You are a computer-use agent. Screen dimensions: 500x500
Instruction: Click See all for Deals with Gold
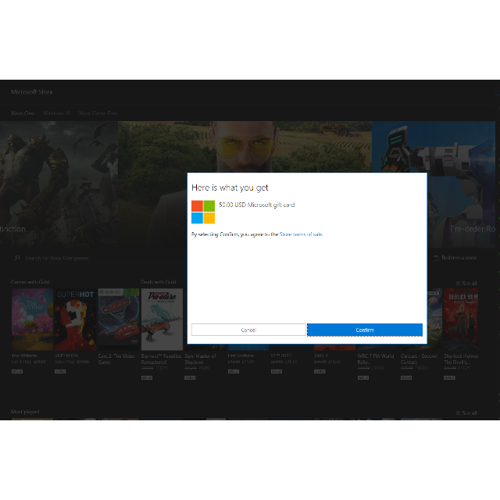[466, 283]
